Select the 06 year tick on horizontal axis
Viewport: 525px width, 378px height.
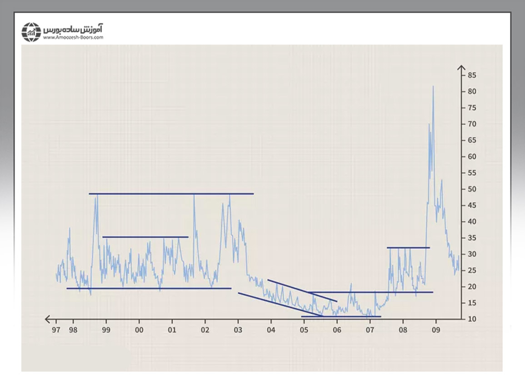337,329
